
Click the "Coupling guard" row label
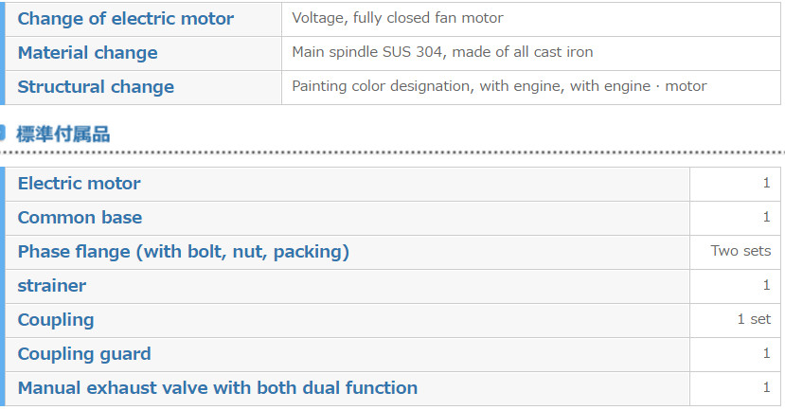tap(84, 354)
